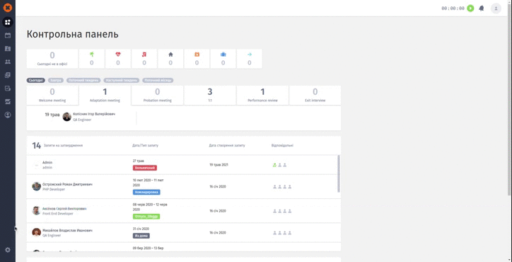Open the reports chart icon in sidebar
The width and height of the screenshot is (512, 262).
pyautogui.click(x=8, y=102)
